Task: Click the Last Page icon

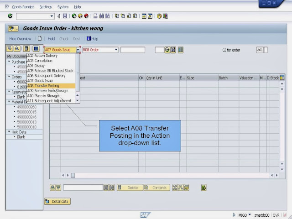Action: (135, 16)
